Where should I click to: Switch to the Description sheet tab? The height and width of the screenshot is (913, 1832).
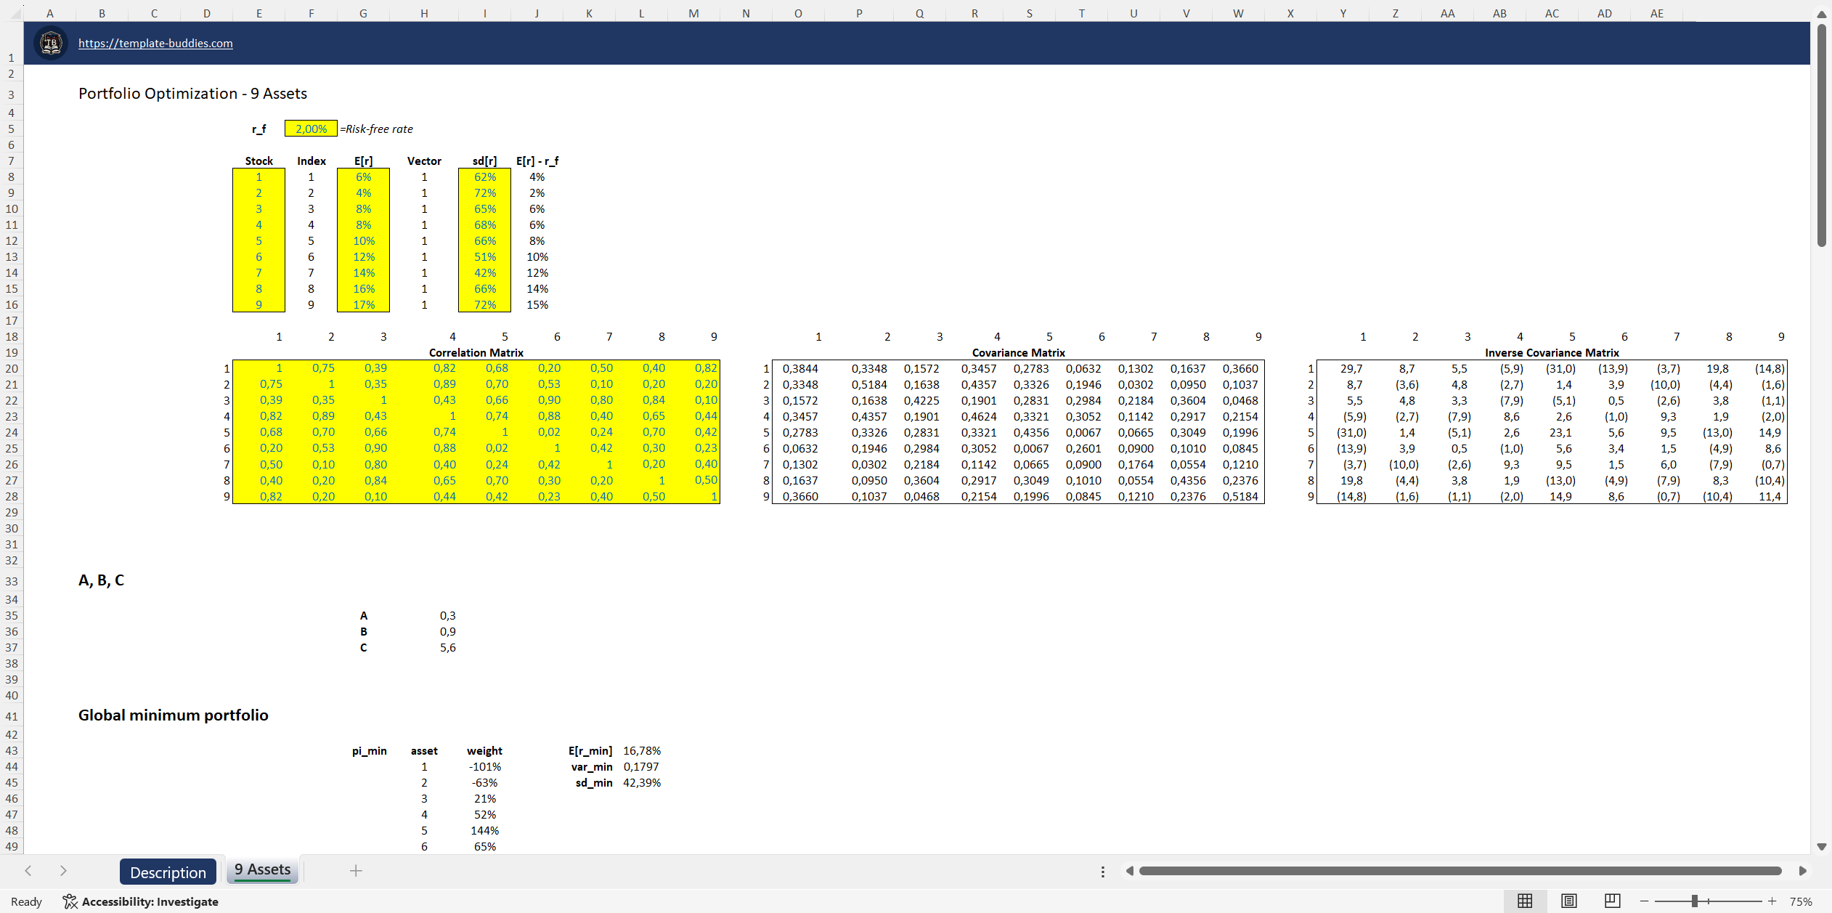click(x=168, y=871)
